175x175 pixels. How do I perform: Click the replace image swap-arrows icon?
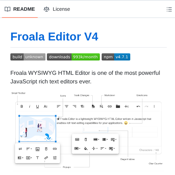pyautogui.click(x=20, y=149)
